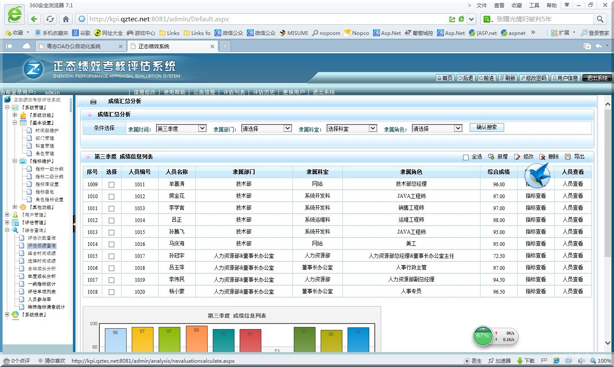Click the search magnifier in browser search box
The width and height of the screenshot is (614, 367).
tap(600, 19)
